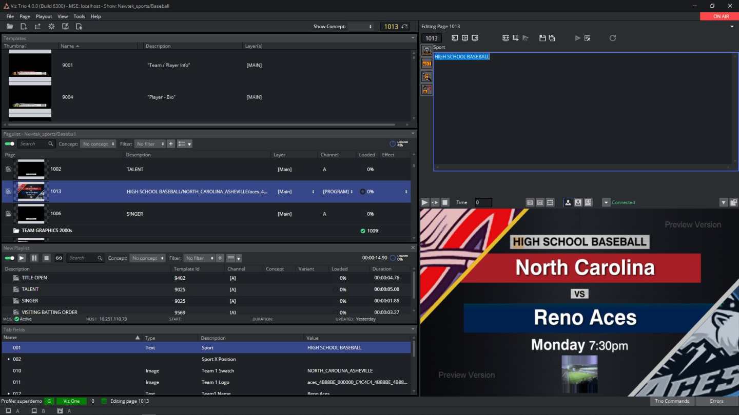This screenshot has width=739, height=415.
Task: Click the Trio Commands button
Action: pos(672,401)
